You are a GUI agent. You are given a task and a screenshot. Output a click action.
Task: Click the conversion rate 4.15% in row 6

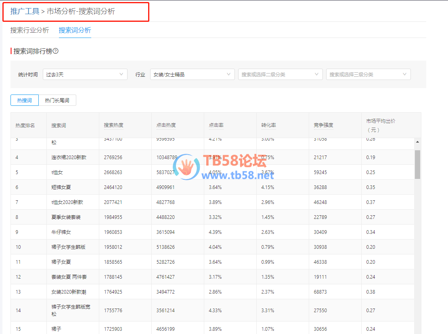pos(268,187)
